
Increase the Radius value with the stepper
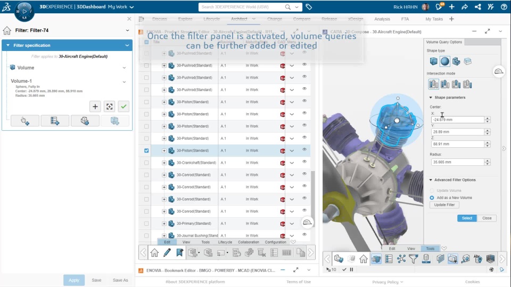[x=487, y=161]
